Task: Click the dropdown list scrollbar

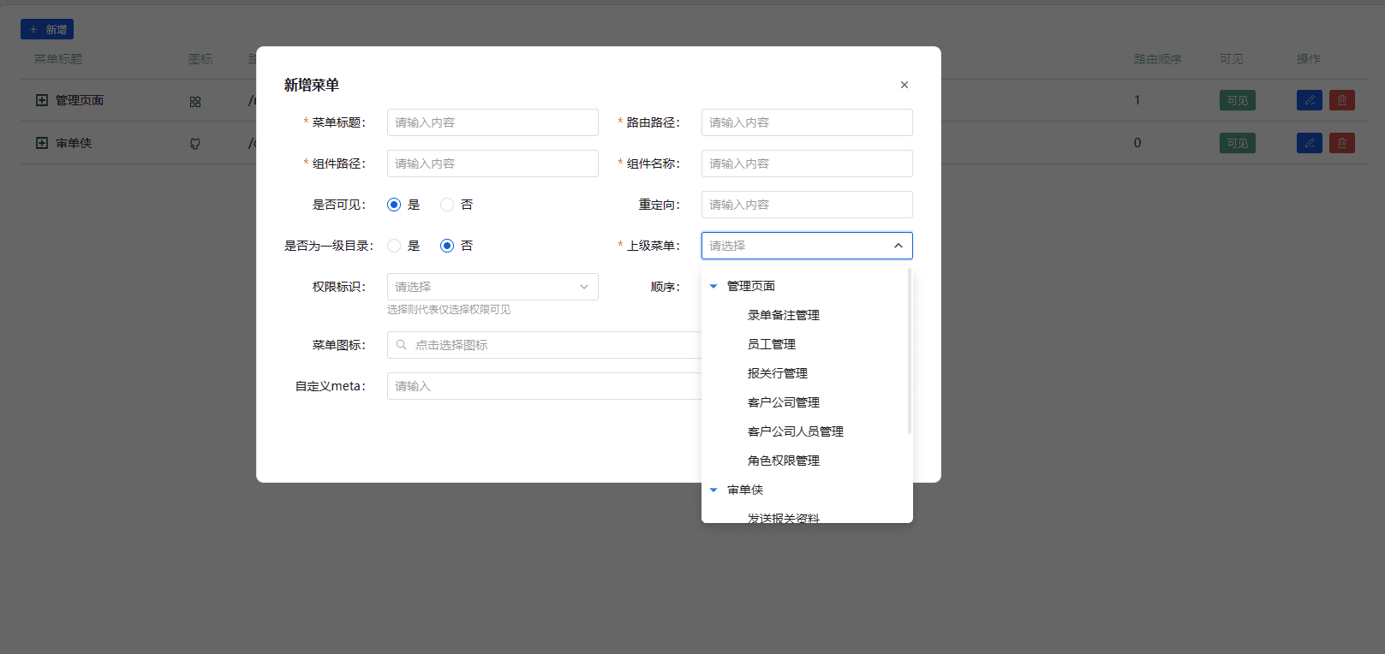Action: point(909,351)
